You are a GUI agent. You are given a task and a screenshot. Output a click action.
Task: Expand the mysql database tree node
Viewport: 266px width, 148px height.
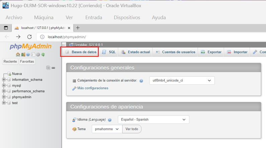pyautogui.click(x=4, y=86)
